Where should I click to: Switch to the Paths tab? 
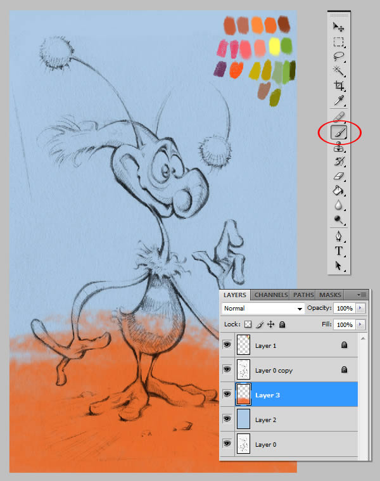(x=303, y=295)
